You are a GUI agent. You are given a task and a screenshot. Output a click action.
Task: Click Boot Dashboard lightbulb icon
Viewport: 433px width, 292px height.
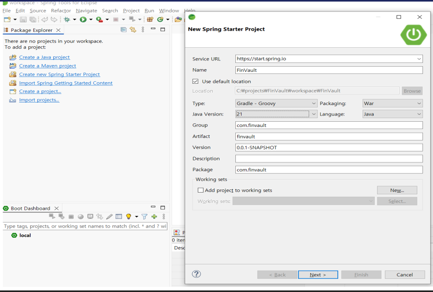pos(129,217)
